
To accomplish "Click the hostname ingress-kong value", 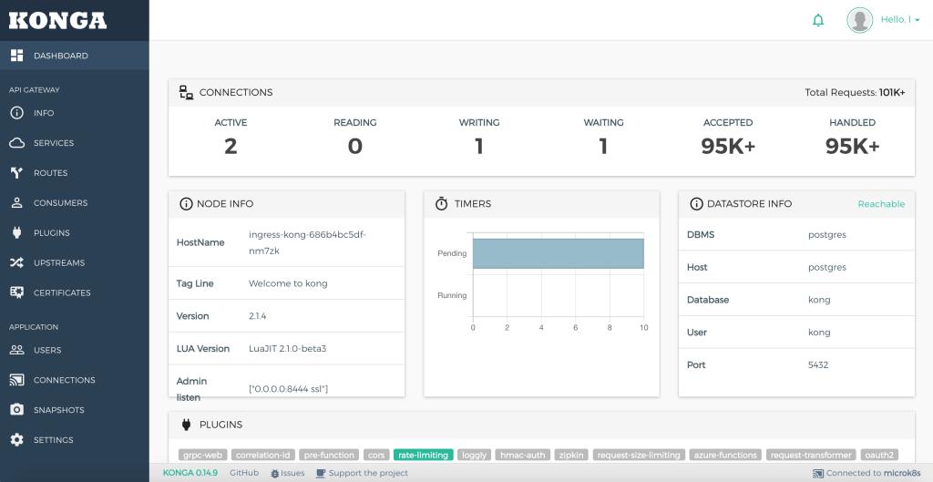I will [307, 242].
